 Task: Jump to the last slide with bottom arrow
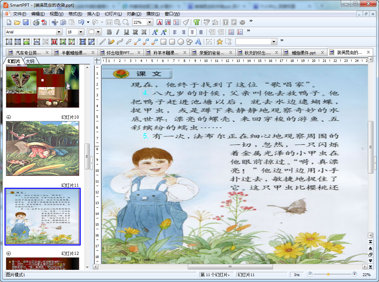pos(370,267)
